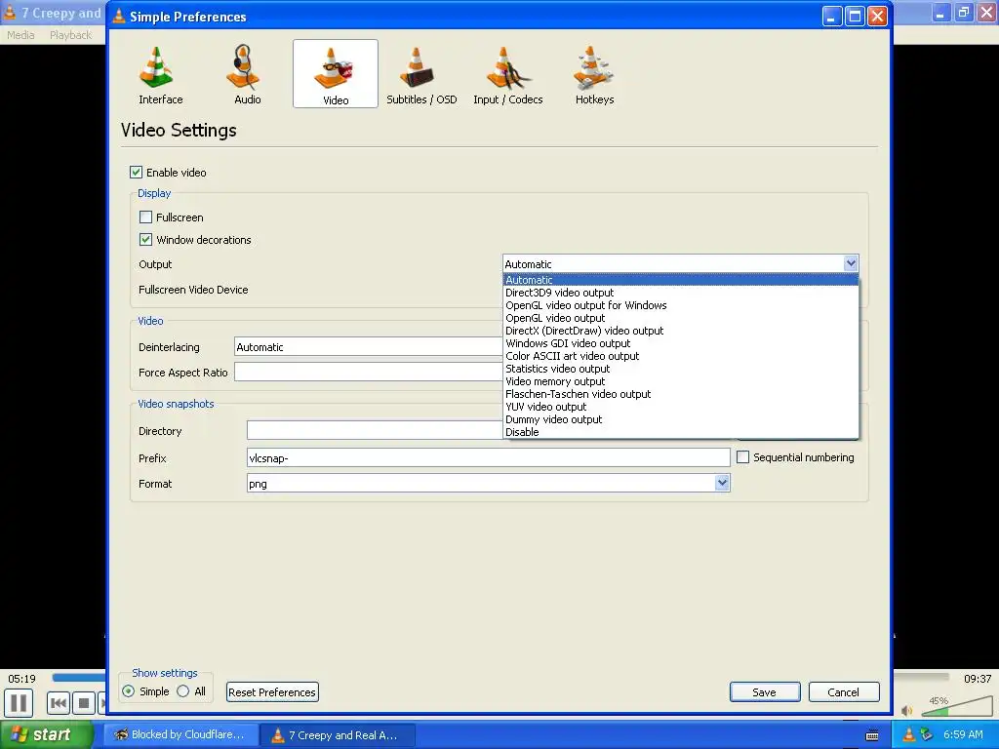Open the Hotkeys preferences category
Screen dimensions: 999x749
[x=594, y=74]
